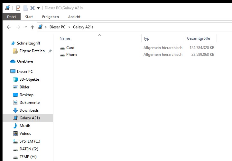Expand the chevron before Galaxy A21s in address bar

(x=69, y=27)
